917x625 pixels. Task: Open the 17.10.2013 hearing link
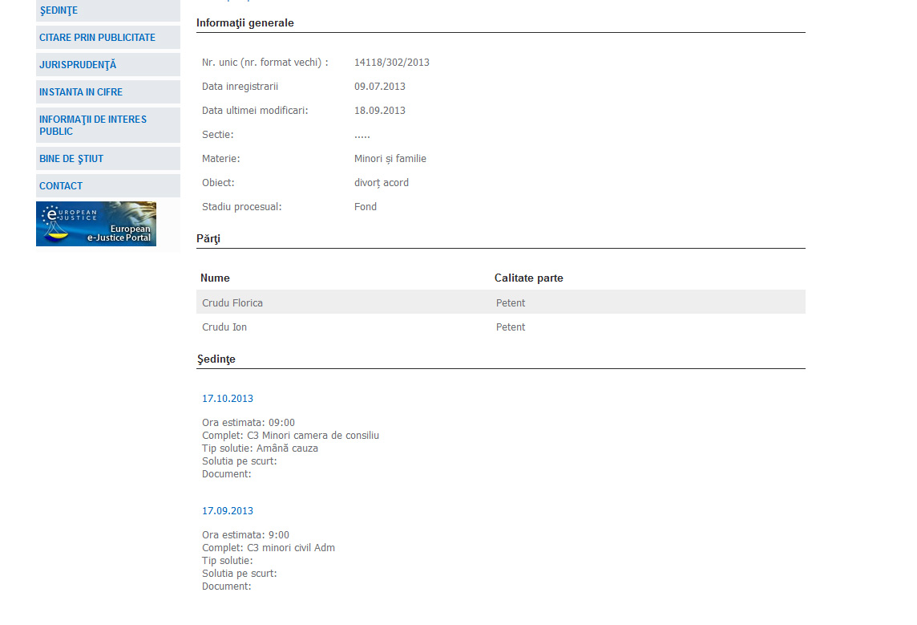(x=228, y=399)
